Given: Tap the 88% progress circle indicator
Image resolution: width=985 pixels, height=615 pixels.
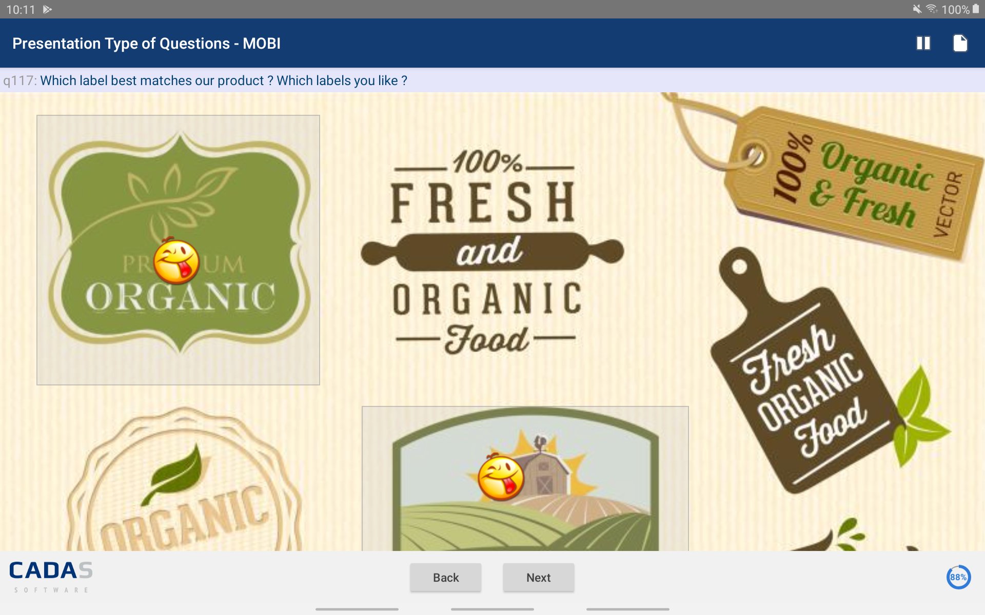Looking at the screenshot, I should tap(958, 577).
